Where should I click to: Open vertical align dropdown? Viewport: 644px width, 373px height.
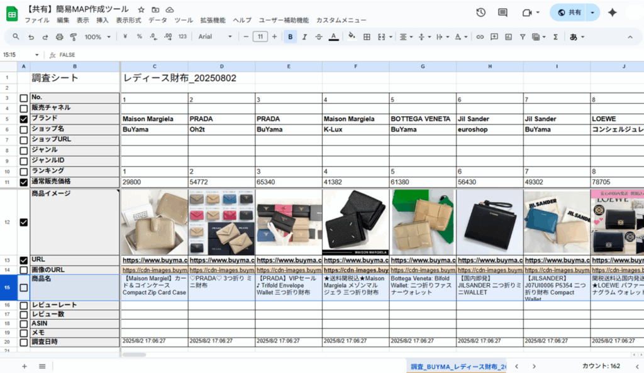pos(424,37)
